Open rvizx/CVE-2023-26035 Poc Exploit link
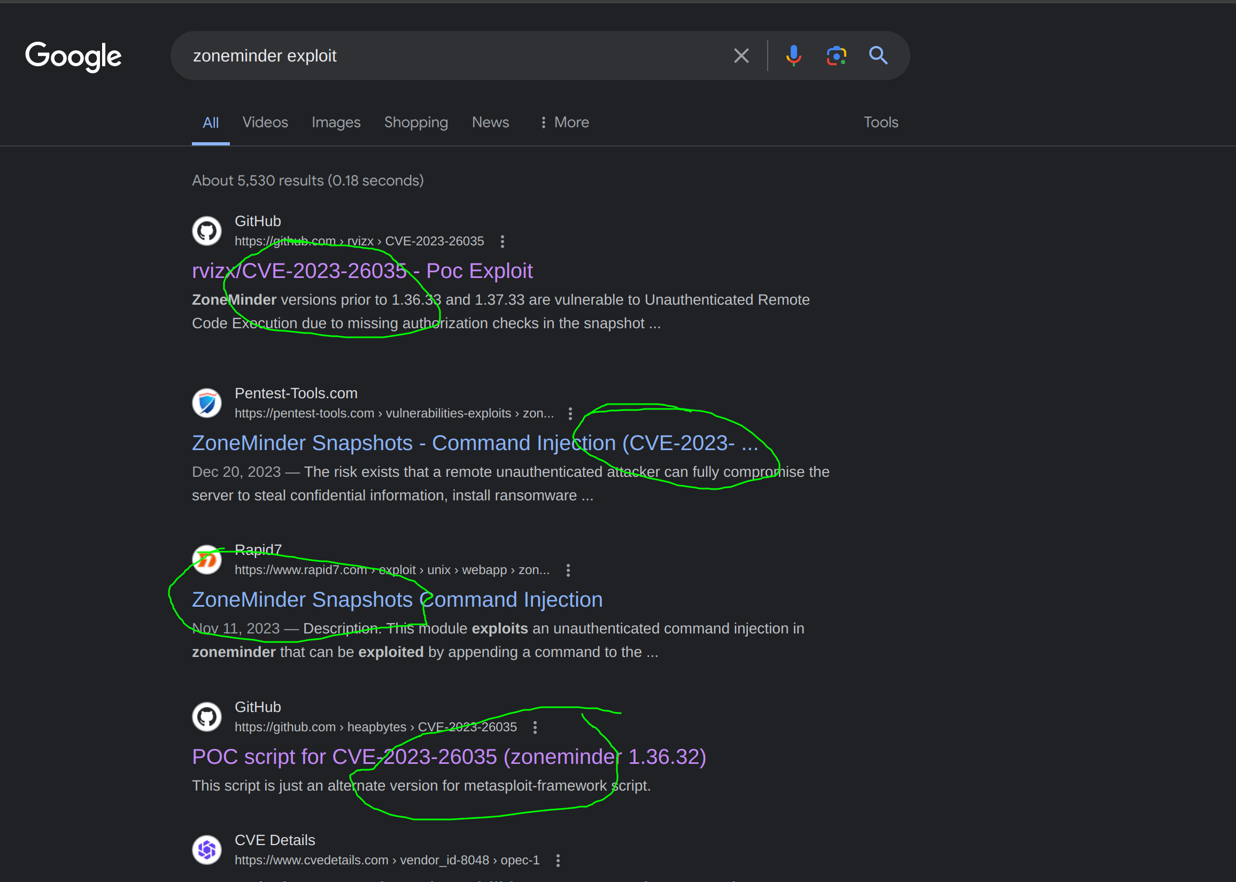 pos(362,270)
